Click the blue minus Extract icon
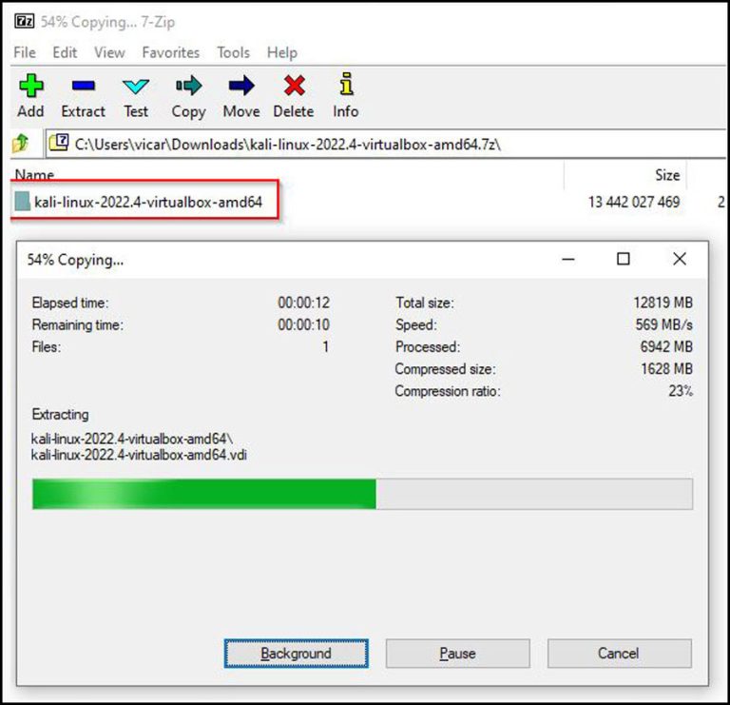This screenshot has height=705, width=730. [83, 88]
